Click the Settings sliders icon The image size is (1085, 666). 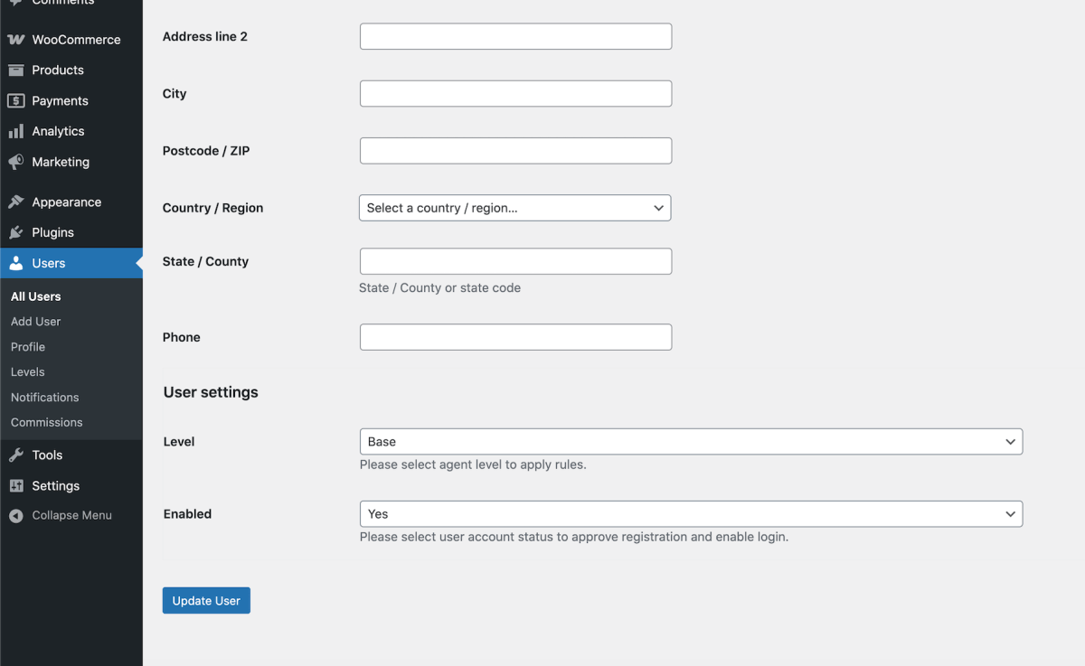coord(15,486)
